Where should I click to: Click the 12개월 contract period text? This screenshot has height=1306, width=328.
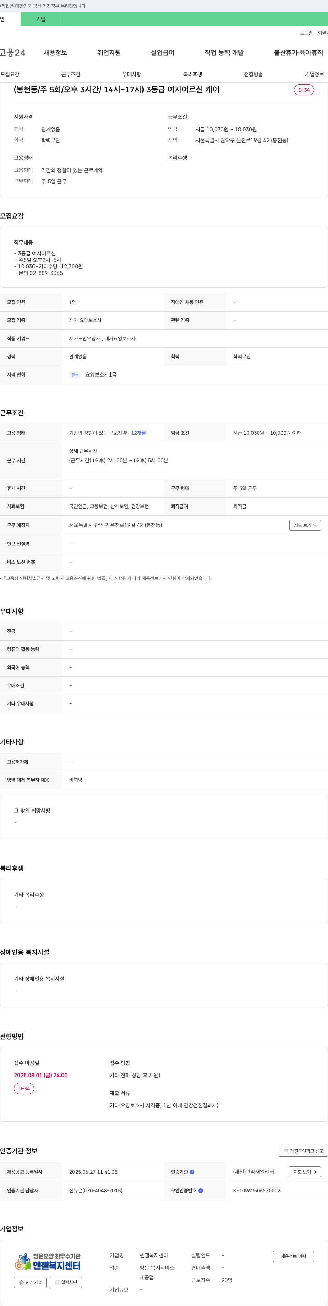click(x=138, y=433)
